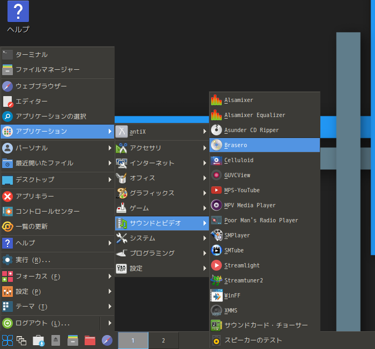
Task: Switch to workspace 2
Action: click(163, 340)
